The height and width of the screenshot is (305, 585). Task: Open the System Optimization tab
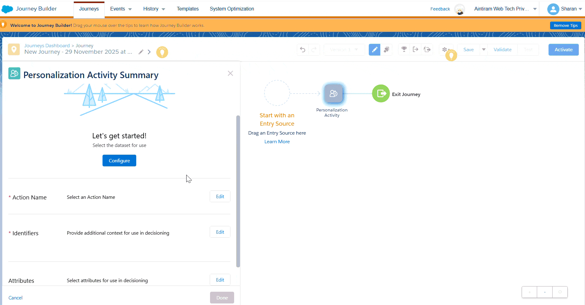(x=232, y=9)
